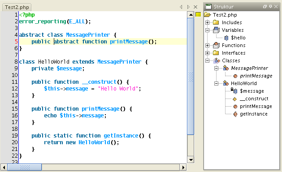The image size is (282, 172).
Task: Select the $message field entry
Action: tap(252, 91)
